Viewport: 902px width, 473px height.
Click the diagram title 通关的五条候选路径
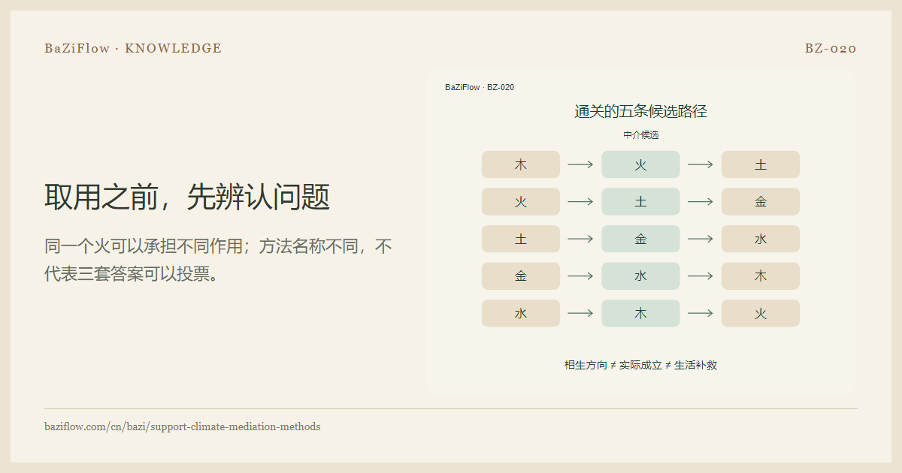(x=640, y=112)
